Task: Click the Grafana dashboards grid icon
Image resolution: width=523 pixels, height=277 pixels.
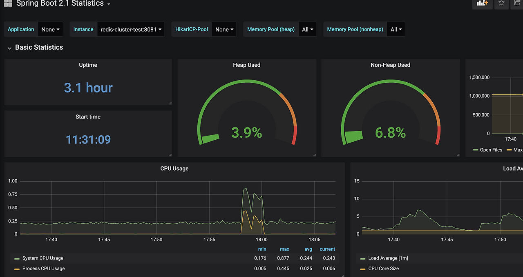Action: [8, 3]
